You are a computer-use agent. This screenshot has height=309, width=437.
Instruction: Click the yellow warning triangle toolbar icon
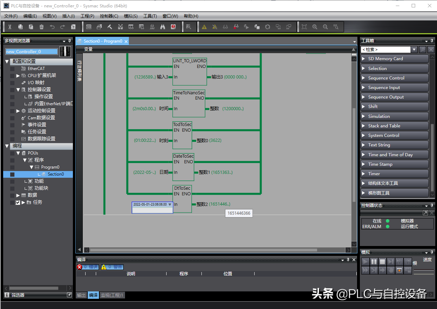204,27
